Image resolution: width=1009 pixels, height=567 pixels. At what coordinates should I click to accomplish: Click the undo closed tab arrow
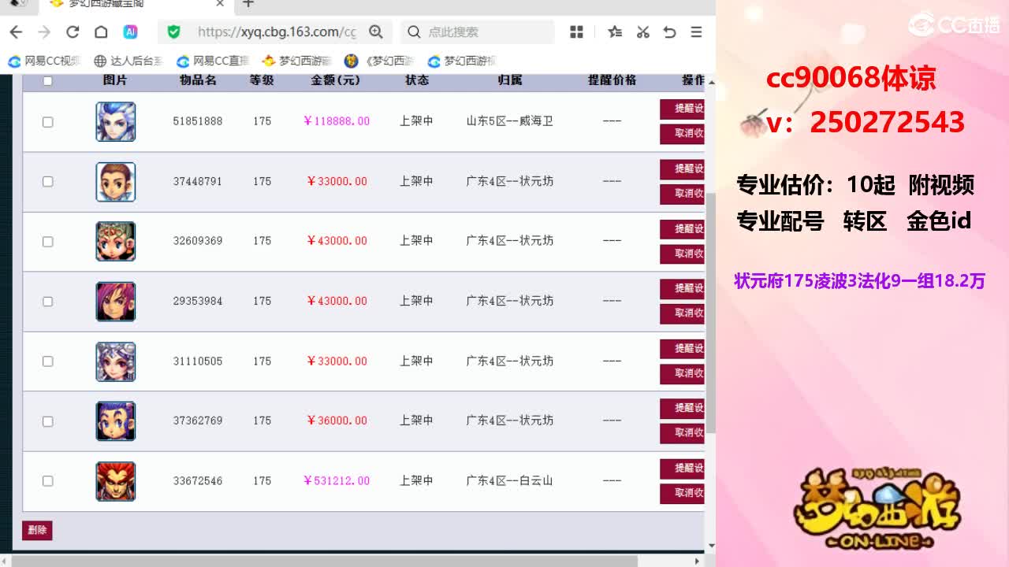669,32
